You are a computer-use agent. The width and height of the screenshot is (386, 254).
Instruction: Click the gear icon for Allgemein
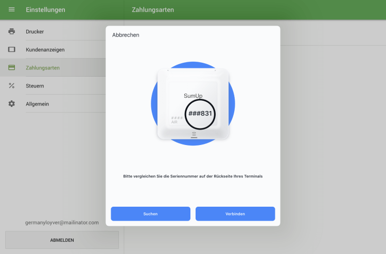click(x=11, y=104)
